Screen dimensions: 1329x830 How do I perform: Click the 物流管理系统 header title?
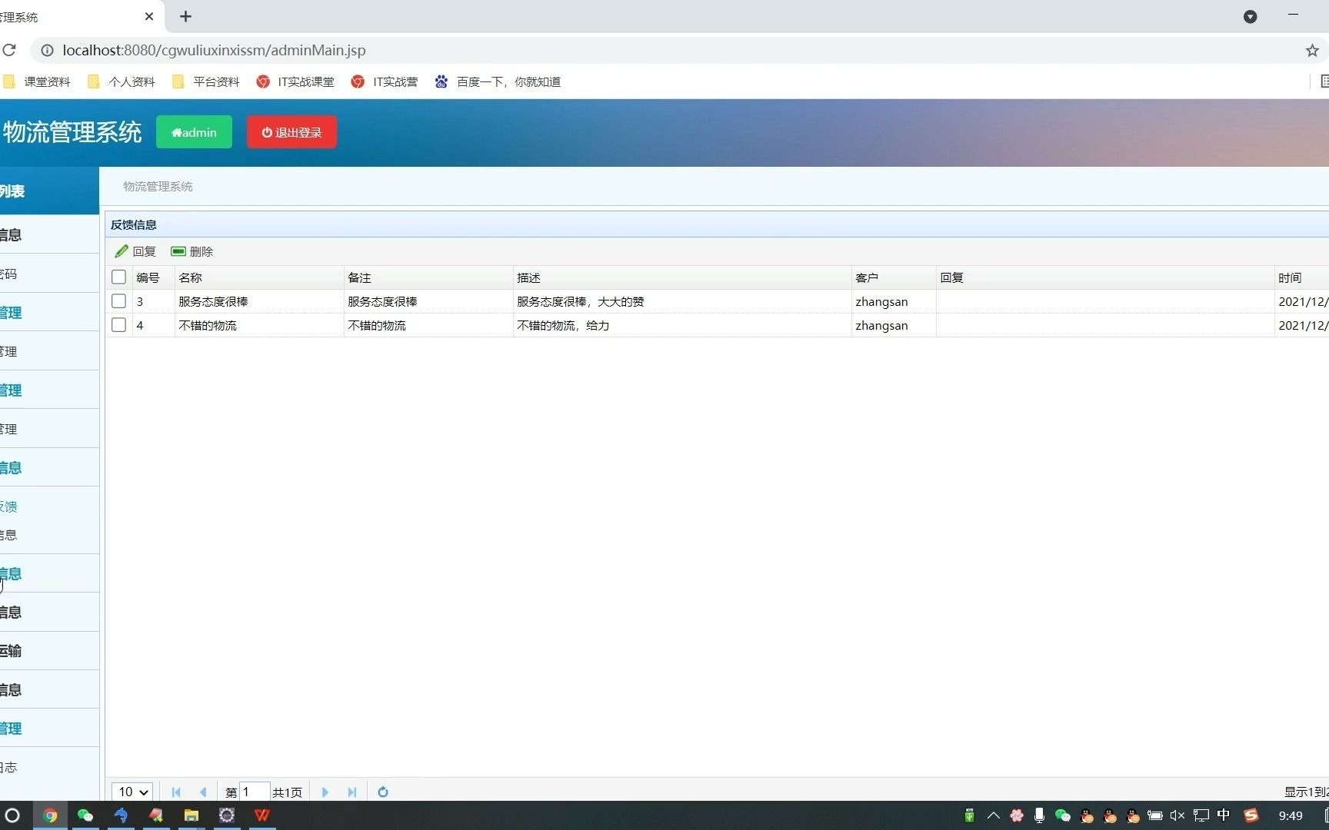click(x=72, y=132)
